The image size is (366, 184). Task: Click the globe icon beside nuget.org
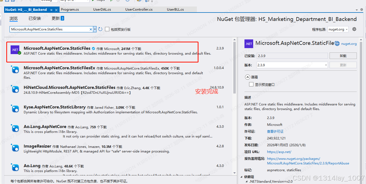(337, 43)
